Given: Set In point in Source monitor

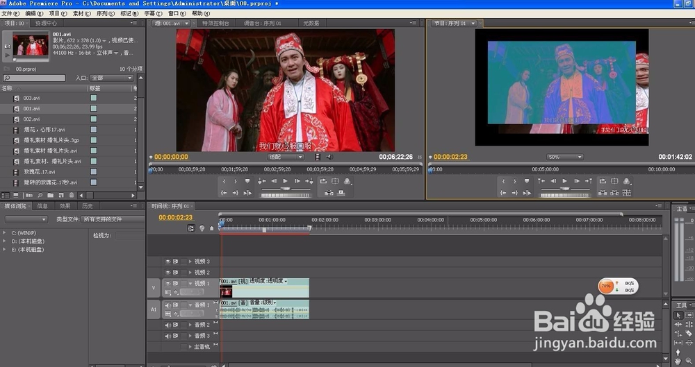Looking at the screenshot, I should pyautogui.click(x=224, y=181).
